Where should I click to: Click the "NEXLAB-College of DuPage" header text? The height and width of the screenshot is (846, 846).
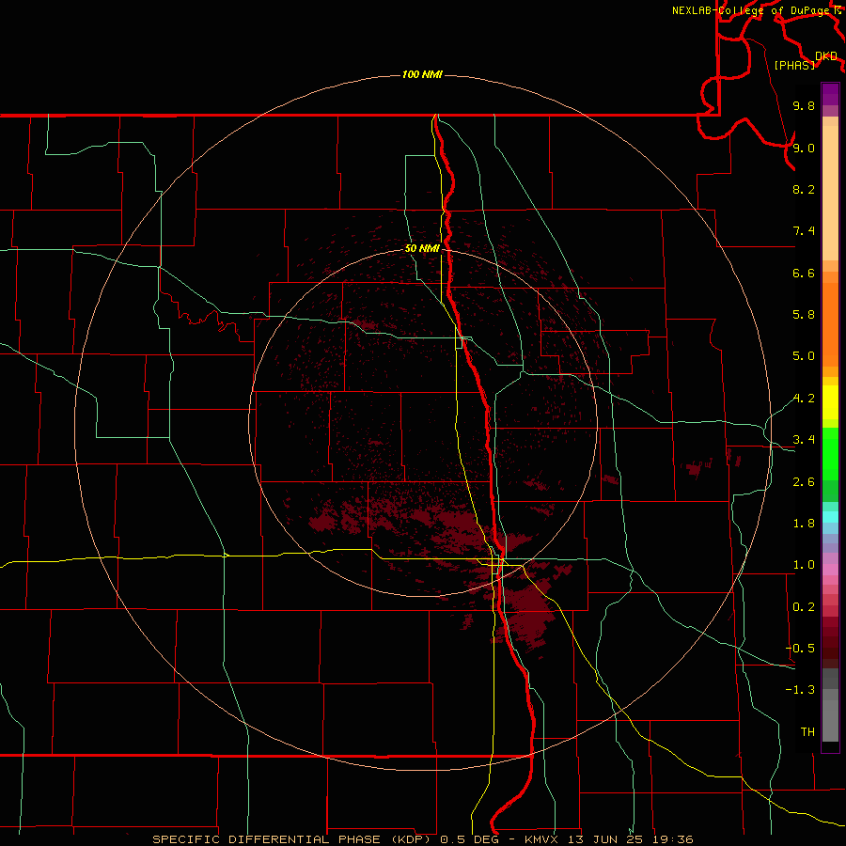[x=753, y=10]
